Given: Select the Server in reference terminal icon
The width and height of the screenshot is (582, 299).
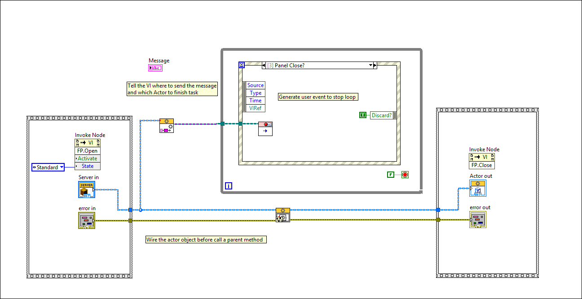Looking at the screenshot, I should [x=87, y=189].
